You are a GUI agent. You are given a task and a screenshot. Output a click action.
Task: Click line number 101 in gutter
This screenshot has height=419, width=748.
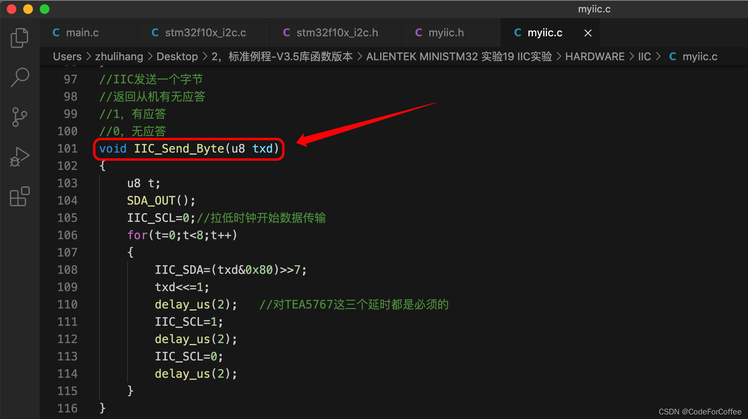pos(67,148)
